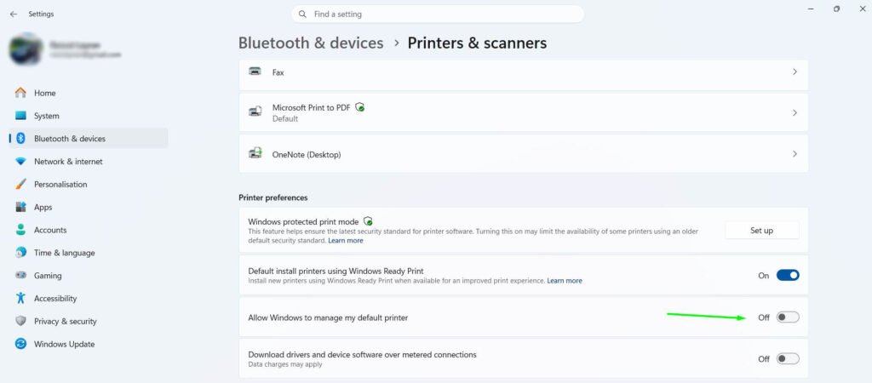
Task: Go to System settings
Action: click(x=89, y=116)
